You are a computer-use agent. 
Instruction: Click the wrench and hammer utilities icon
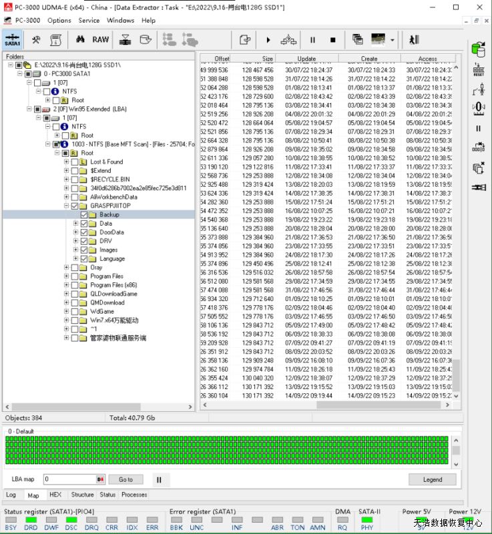tap(36, 39)
